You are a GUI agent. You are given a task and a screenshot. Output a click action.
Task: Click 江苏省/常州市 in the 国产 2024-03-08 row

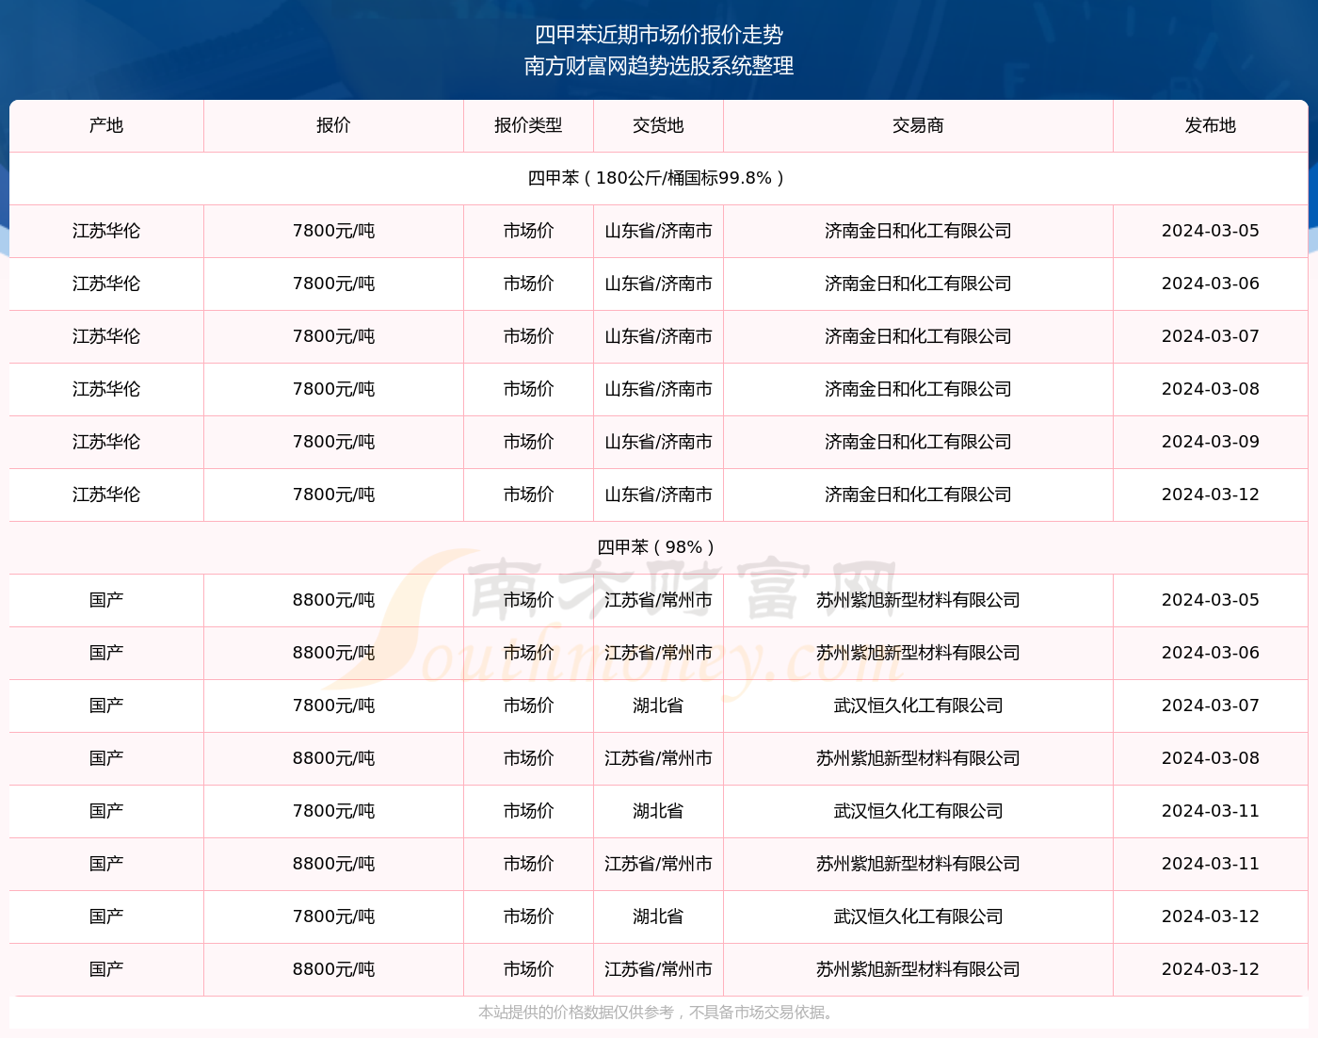658,758
